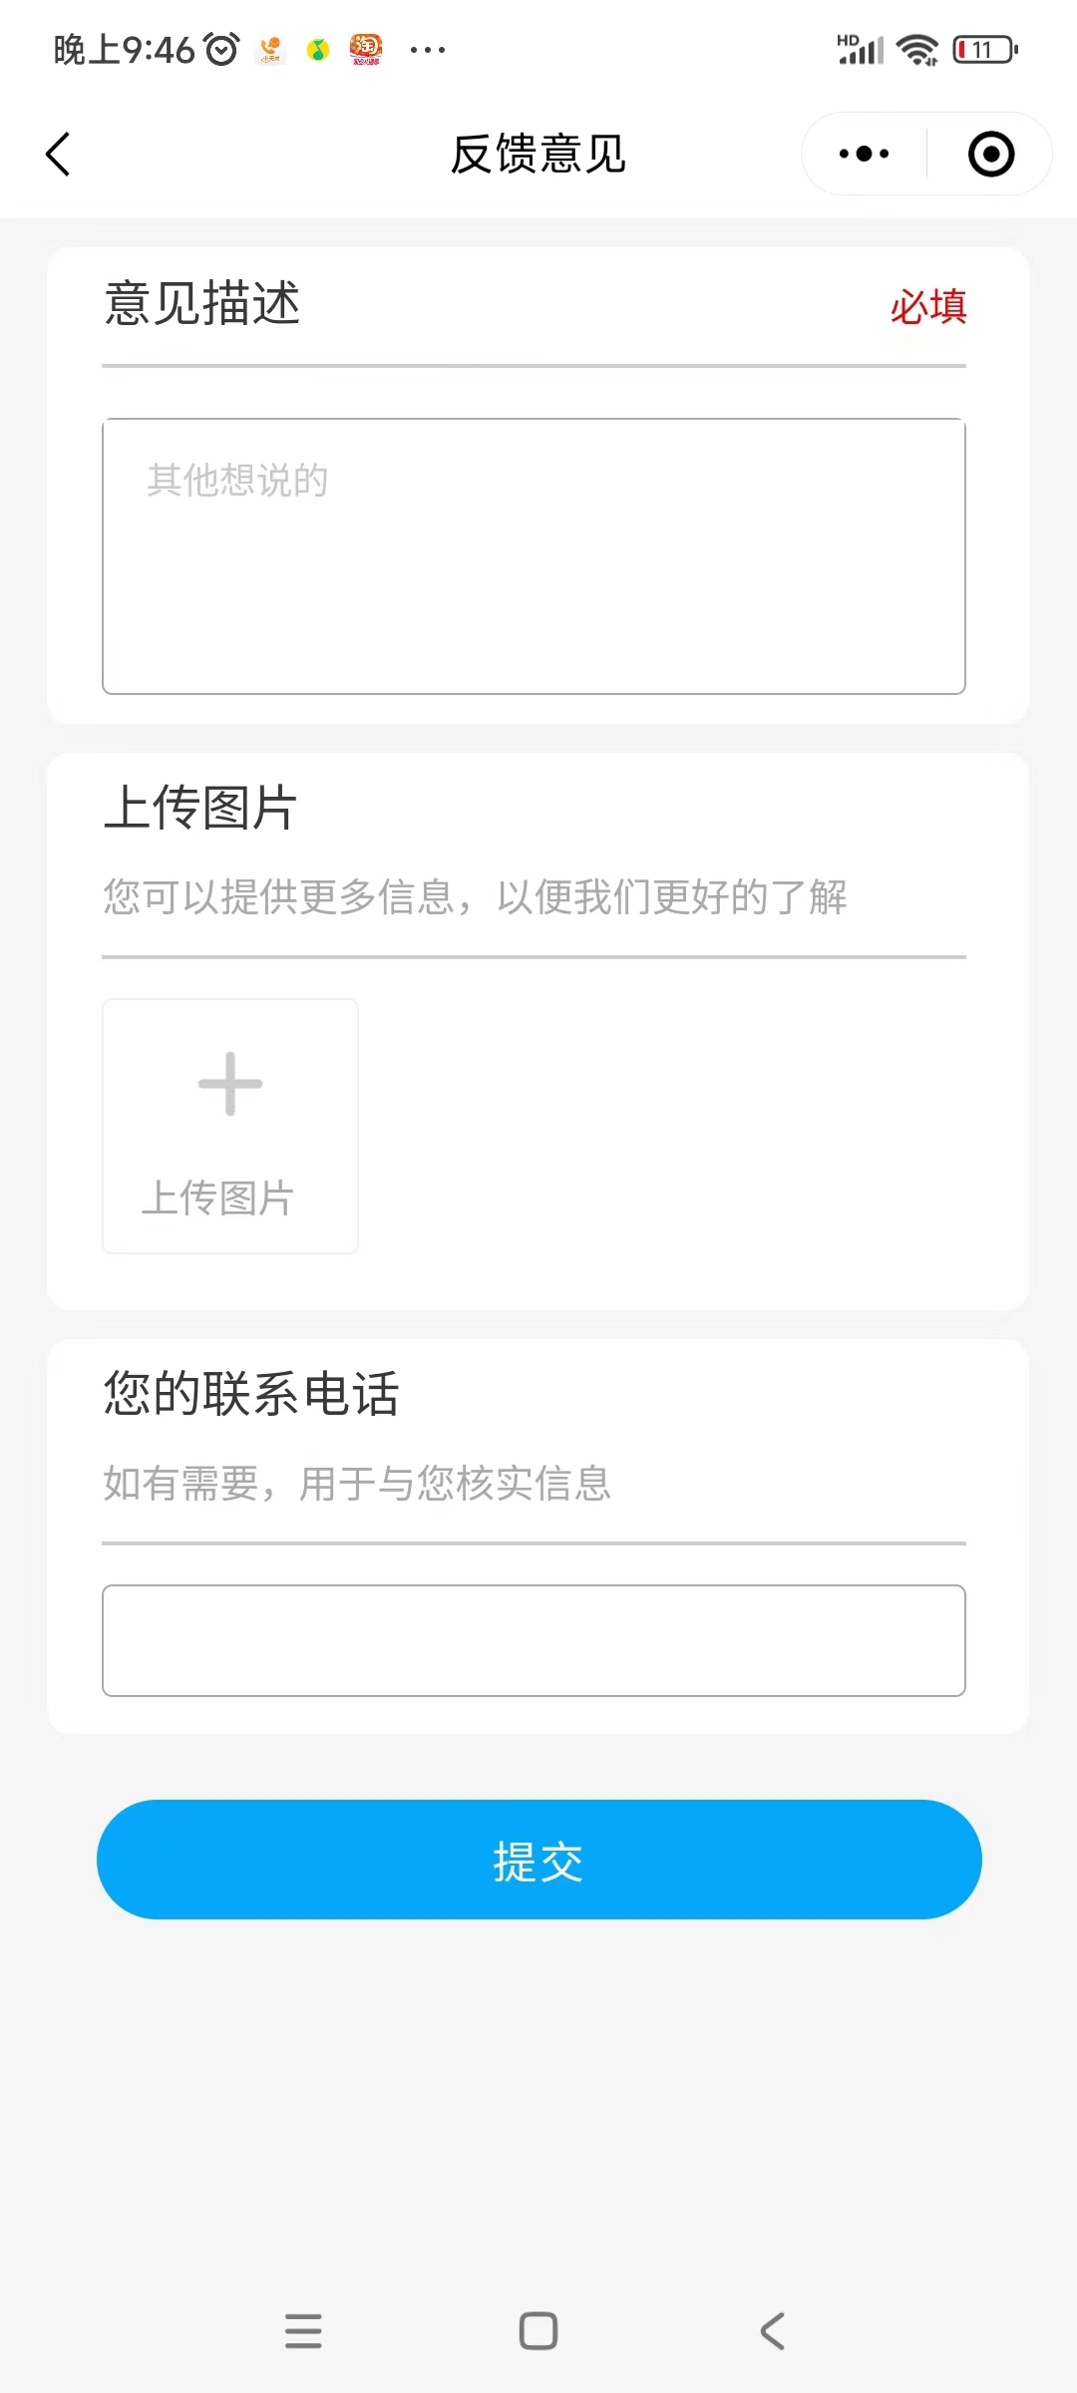Tap the back arrow in header
Screen dimensions: 1077x2393
point(59,155)
